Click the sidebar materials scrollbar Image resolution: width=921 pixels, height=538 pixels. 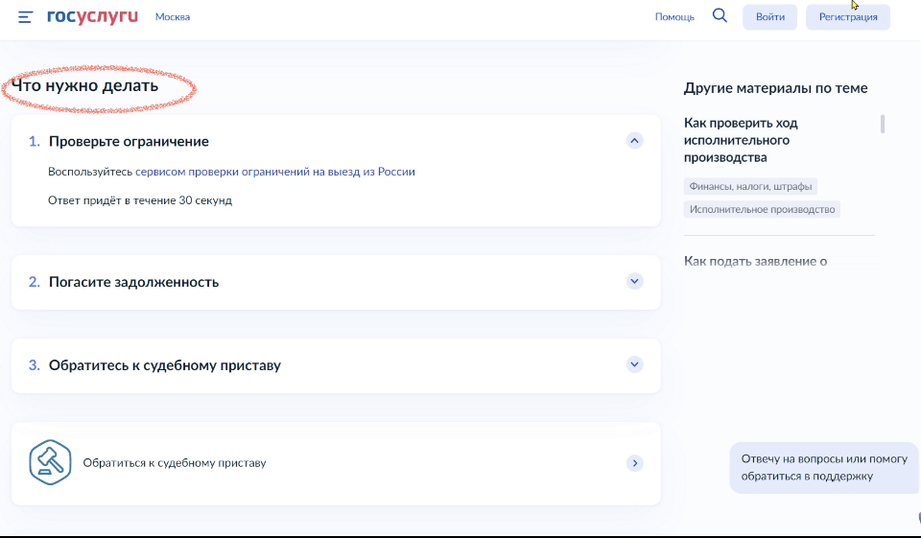(x=883, y=124)
